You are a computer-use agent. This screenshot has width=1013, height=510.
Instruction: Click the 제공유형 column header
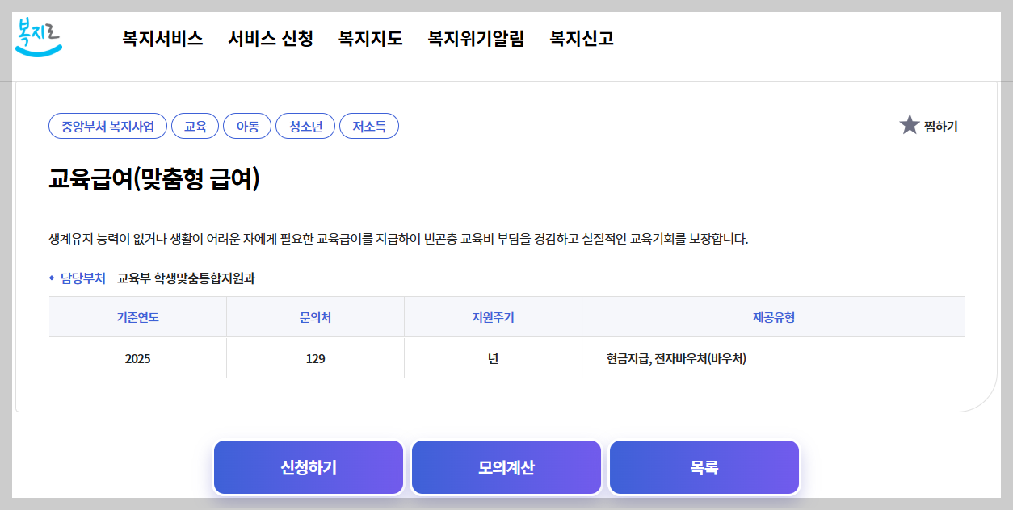[772, 316]
